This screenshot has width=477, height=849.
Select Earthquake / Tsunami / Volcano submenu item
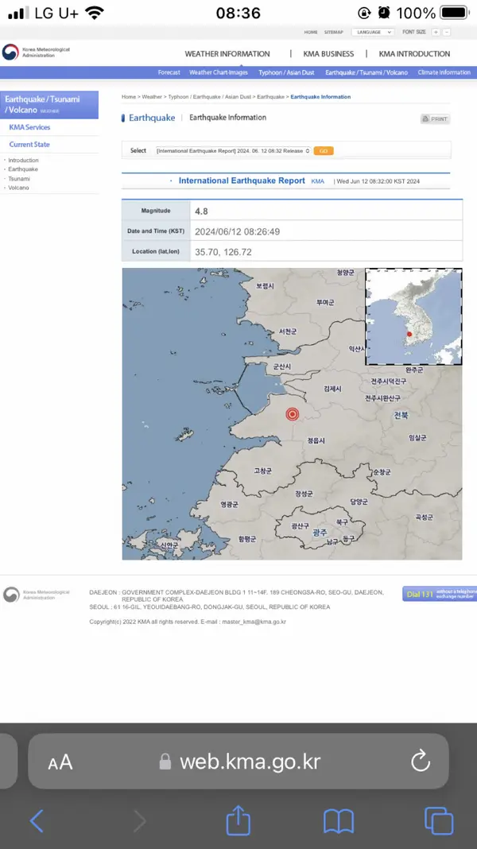(x=366, y=72)
